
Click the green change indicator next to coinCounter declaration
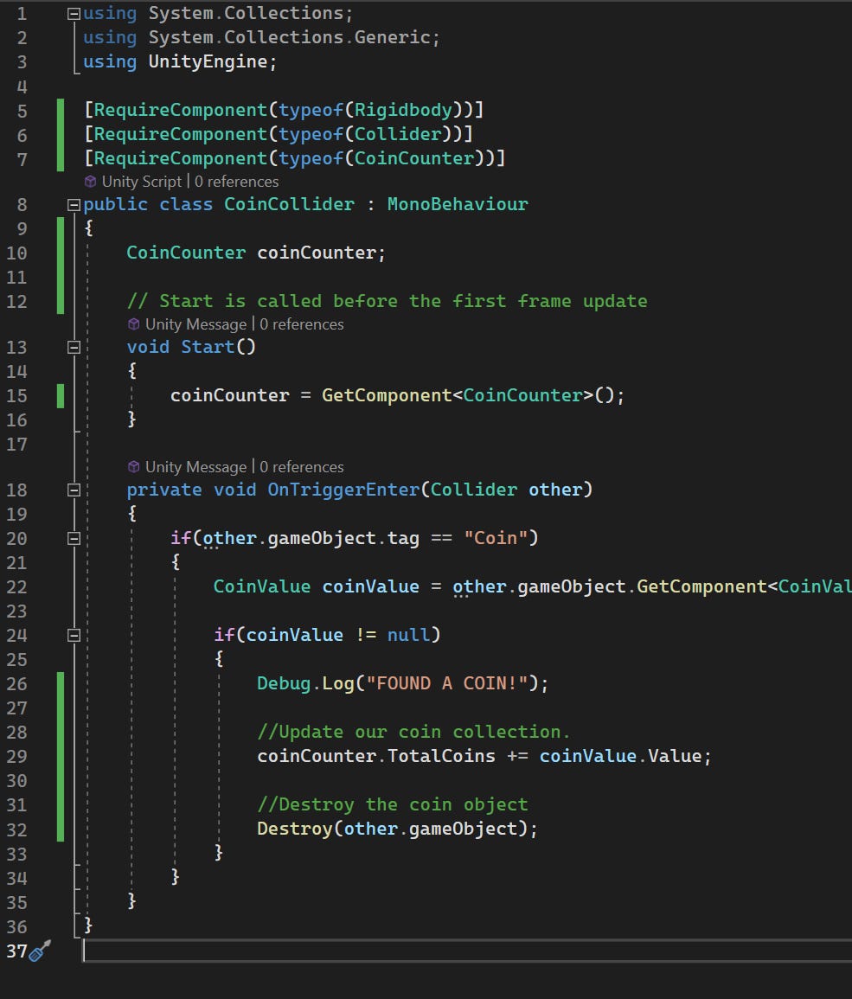61,253
